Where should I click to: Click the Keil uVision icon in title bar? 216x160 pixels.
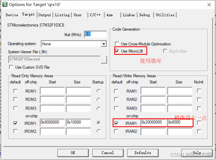[x=5, y=4]
